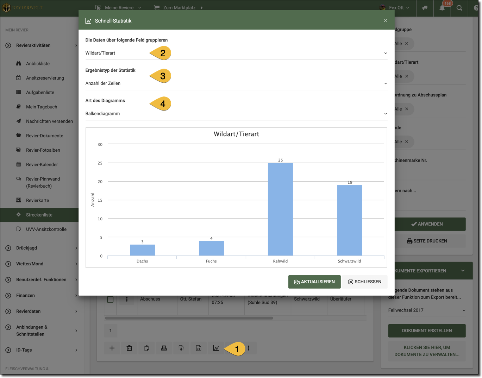Click the plus icon to add entry

112,348
